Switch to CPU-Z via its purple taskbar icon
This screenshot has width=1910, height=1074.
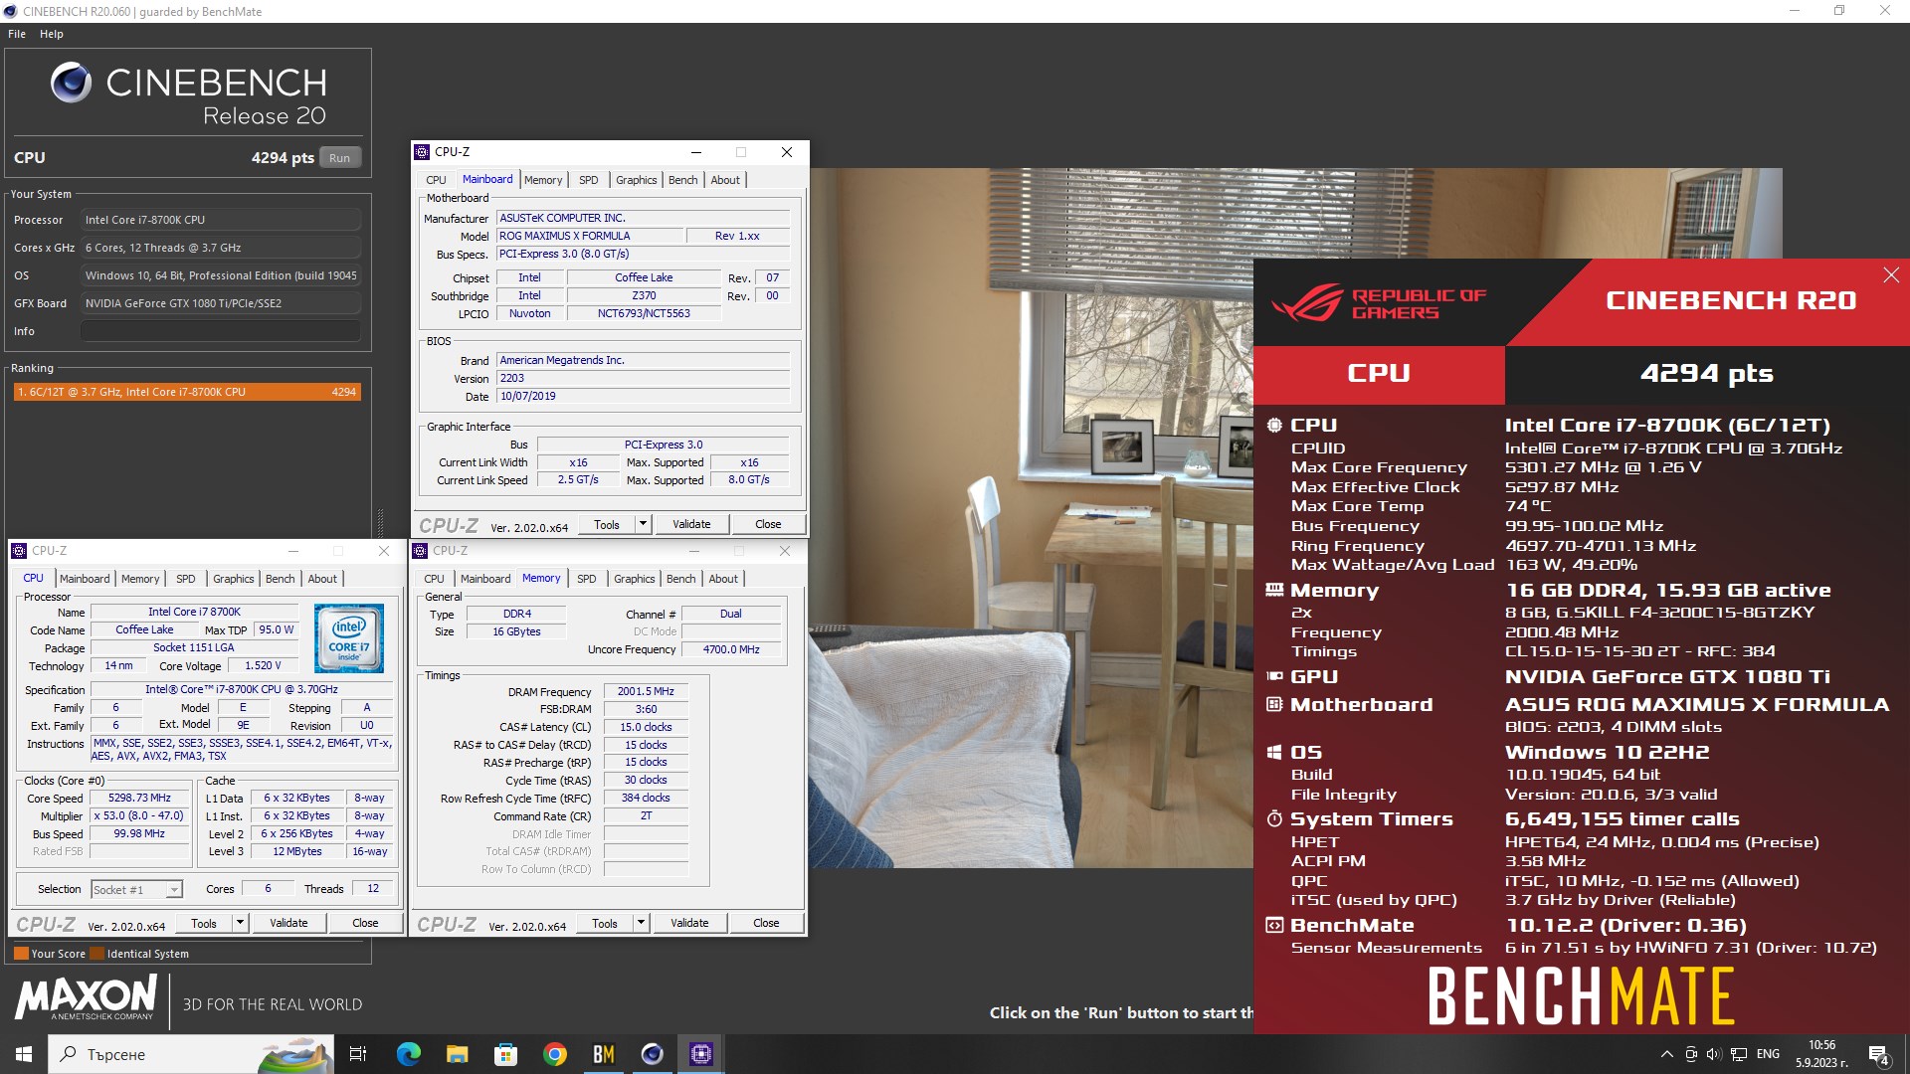pos(701,1054)
